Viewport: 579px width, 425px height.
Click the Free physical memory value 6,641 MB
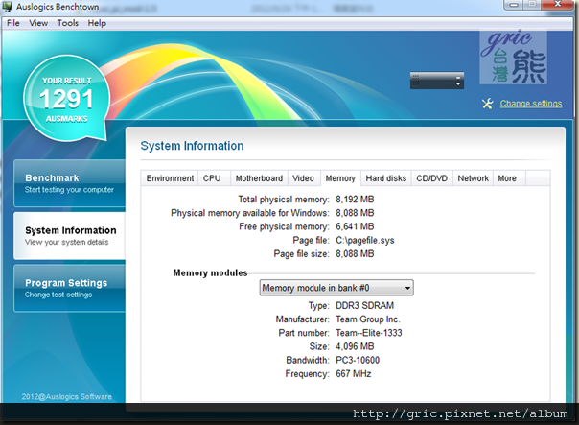coord(355,226)
